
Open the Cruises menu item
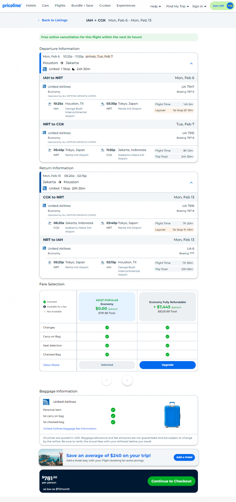coord(105,6)
